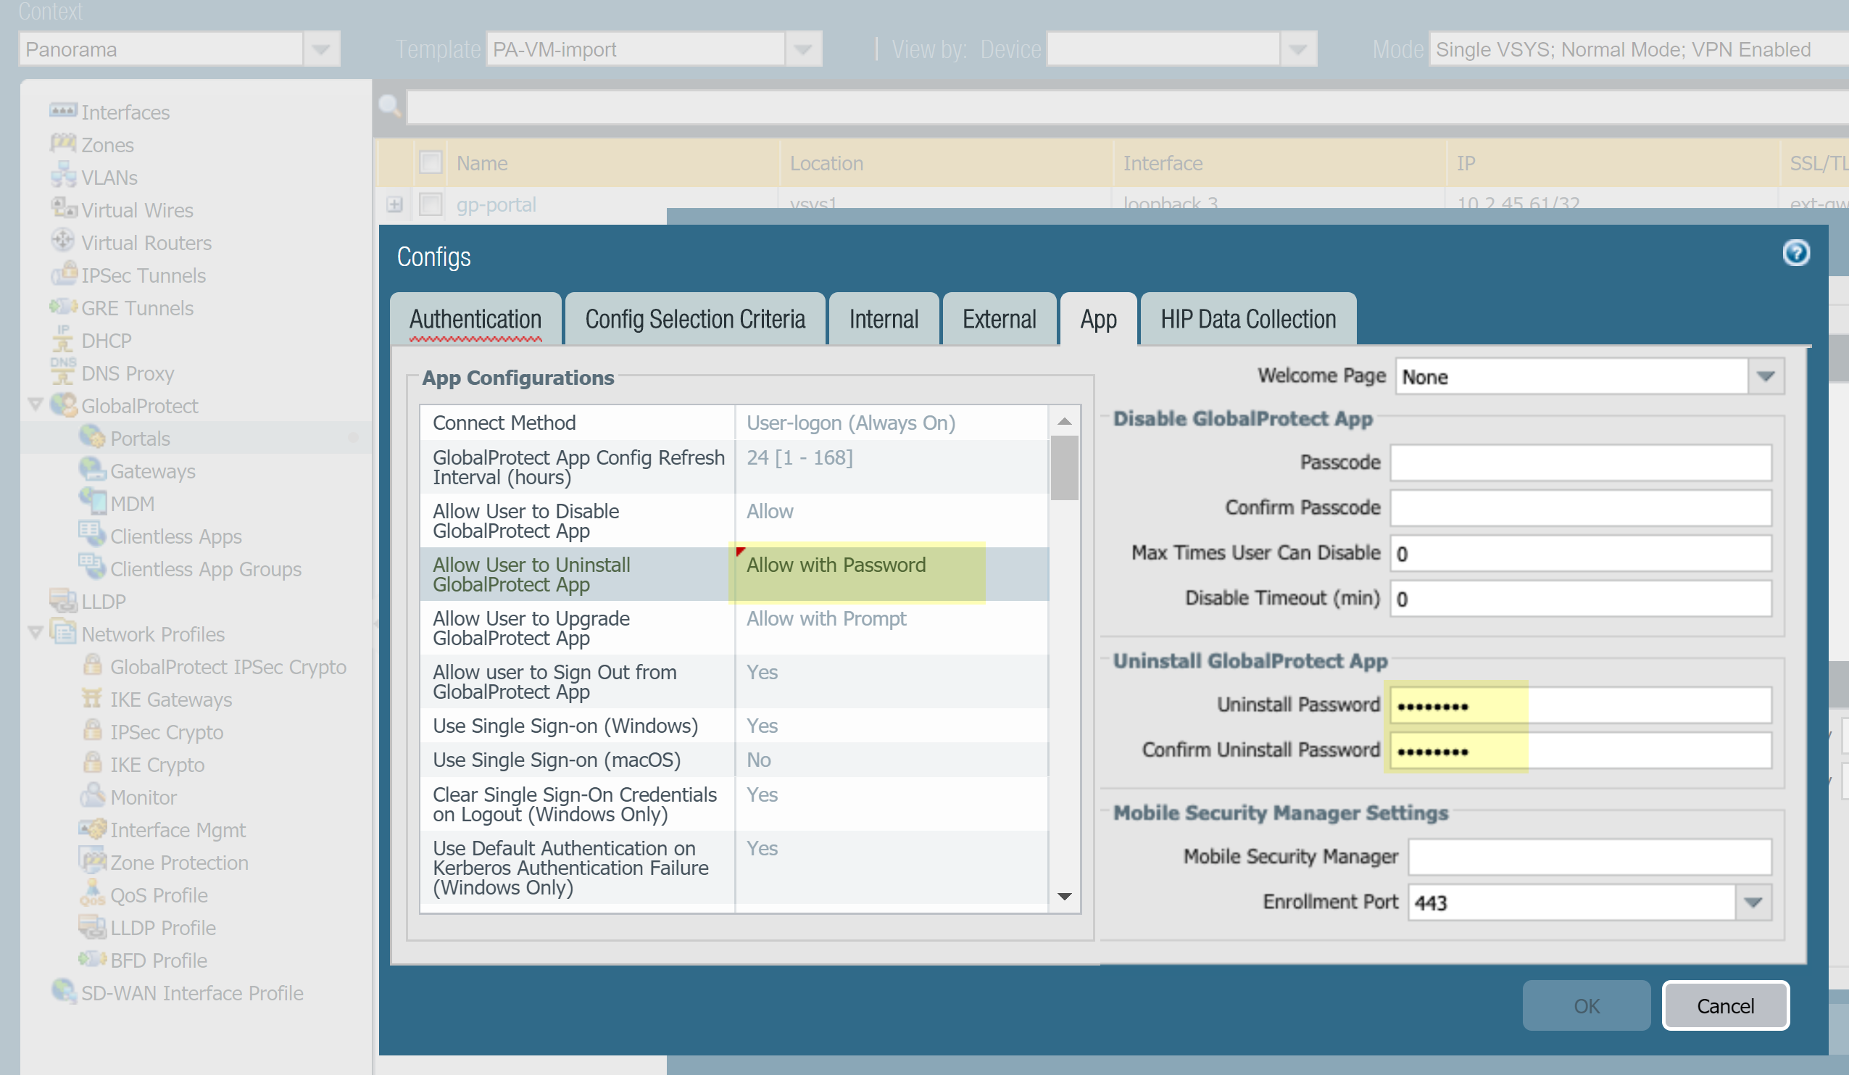The width and height of the screenshot is (1849, 1075).
Task: Toggle the header select-all checkbox
Action: [x=431, y=163]
